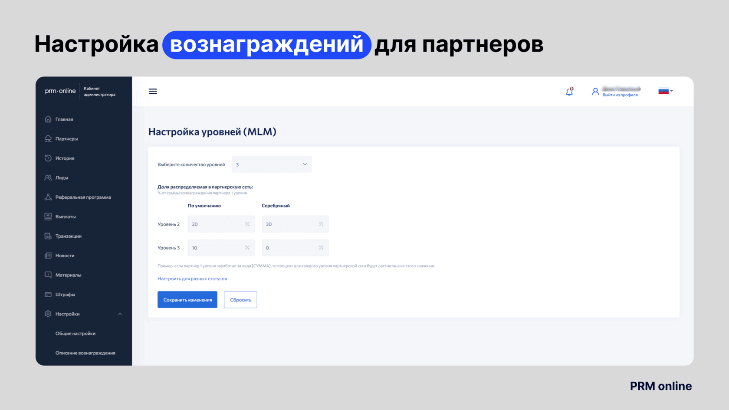Click Уровень 2 Серебряный percent field
729x410 pixels.
tap(291, 224)
